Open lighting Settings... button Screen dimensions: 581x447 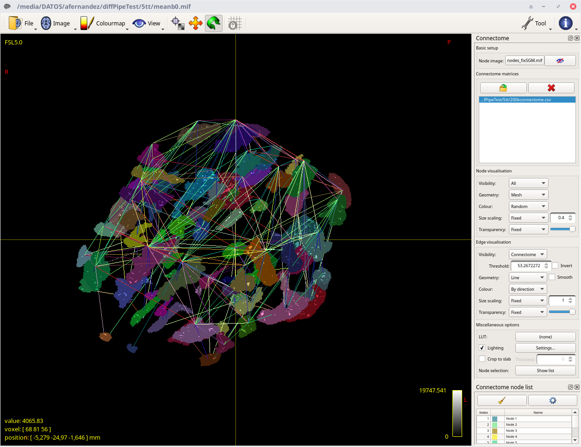click(x=545, y=348)
